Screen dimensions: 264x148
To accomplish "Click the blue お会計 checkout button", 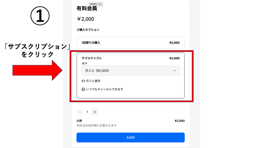I will point(130,137).
